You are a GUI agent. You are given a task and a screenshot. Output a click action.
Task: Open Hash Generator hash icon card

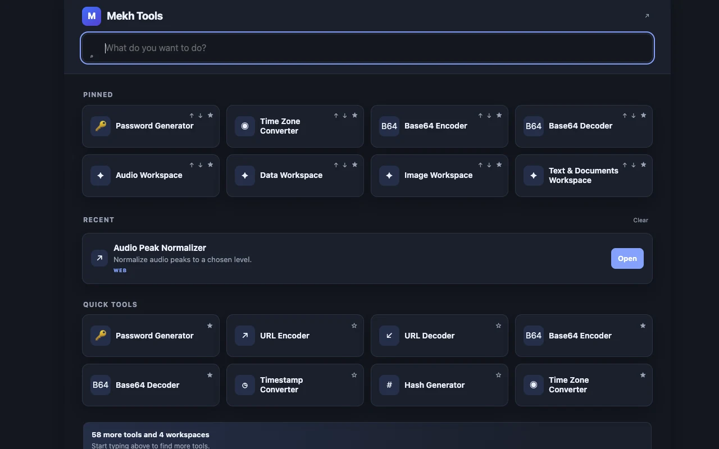coord(439,385)
